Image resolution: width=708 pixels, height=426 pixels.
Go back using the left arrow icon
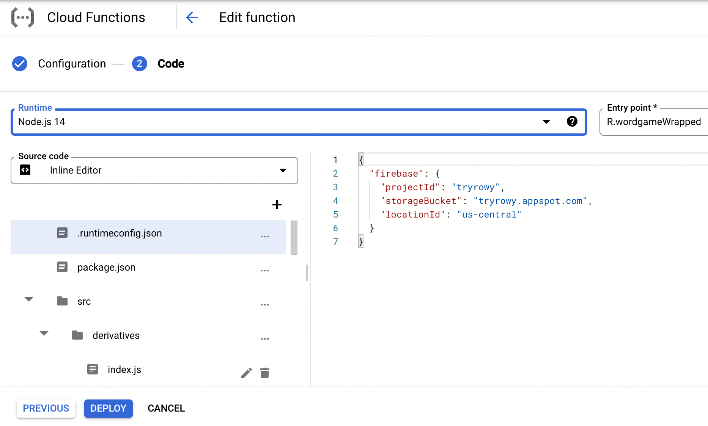(192, 17)
